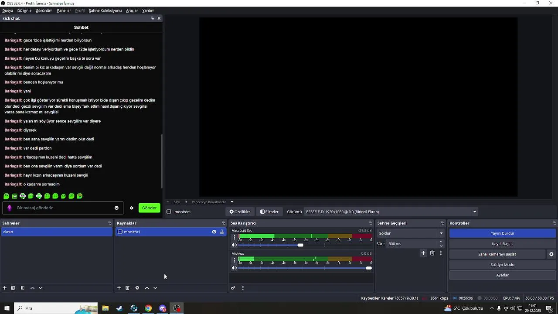Add a new scene in Sahneler panel
558x314 pixels.
[5, 288]
